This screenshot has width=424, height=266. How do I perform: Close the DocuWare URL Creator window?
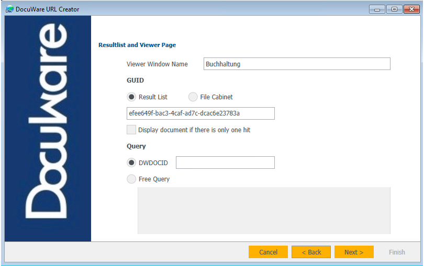pos(411,9)
